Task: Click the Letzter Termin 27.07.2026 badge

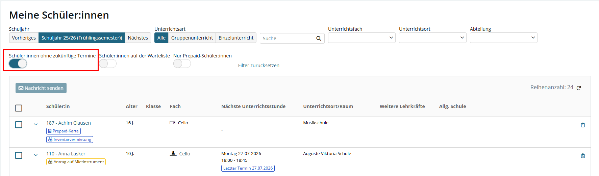Action: coord(248,168)
